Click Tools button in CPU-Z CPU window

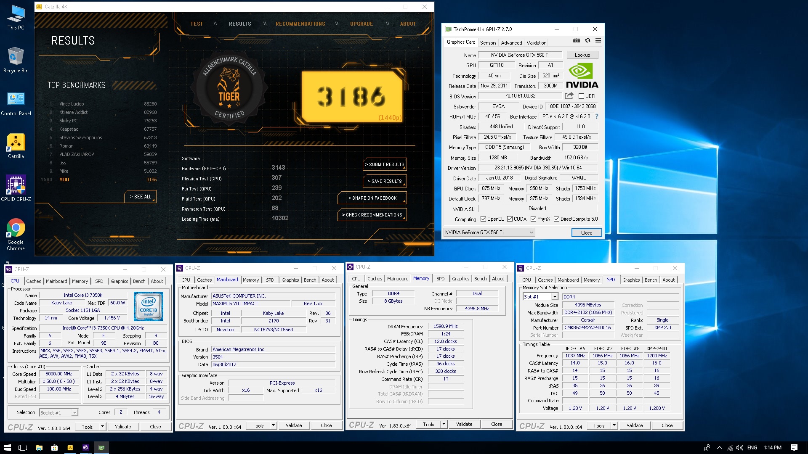pos(87,427)
